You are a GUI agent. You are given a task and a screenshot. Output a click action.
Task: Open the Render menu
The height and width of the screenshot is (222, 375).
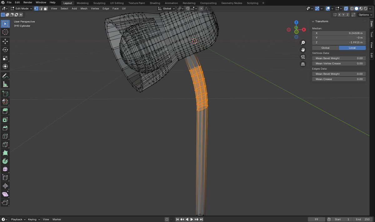tap(27, 2)
